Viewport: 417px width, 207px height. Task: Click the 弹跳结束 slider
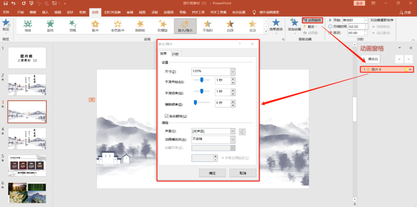[x=202, y=103]
